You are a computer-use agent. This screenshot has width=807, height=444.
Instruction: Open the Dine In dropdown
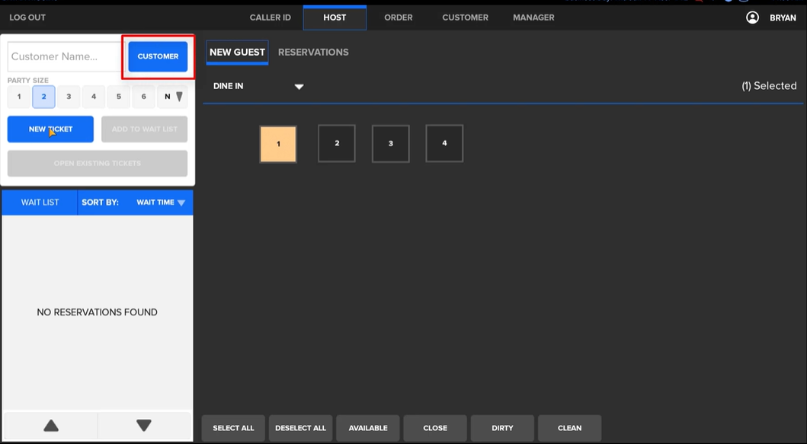[299, 87]
